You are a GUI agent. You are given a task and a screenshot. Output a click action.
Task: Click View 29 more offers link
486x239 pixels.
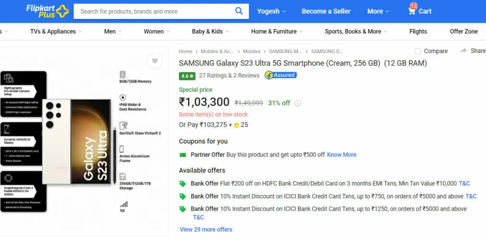[206, 229]
